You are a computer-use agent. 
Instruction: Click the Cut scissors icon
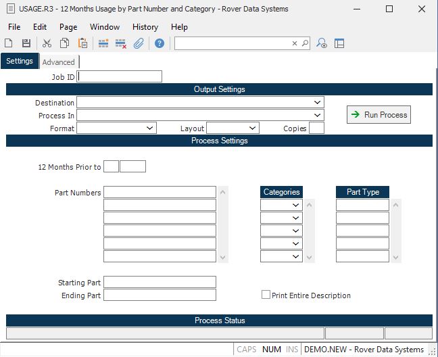(47, 43)
